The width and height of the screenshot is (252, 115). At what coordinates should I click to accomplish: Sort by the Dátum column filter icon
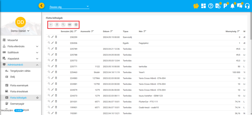(112, 31)
